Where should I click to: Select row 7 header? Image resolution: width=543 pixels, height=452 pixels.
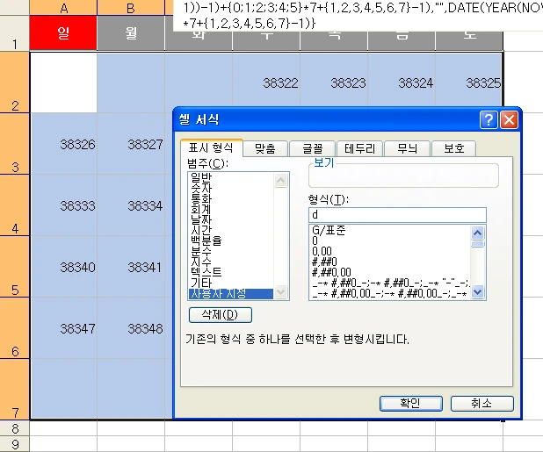pyautogui.click(x=15, y=390)
